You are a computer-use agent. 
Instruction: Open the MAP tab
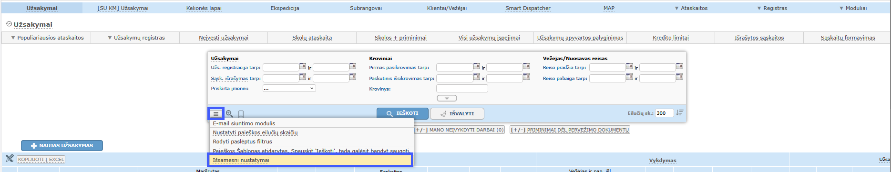click(x=609, y=8)
